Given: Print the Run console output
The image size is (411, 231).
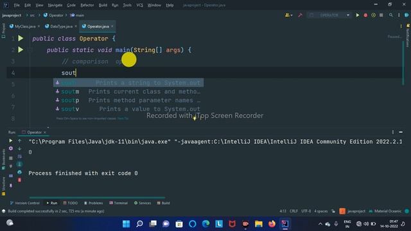Looking at the screenshot, I should pos(19,172).
